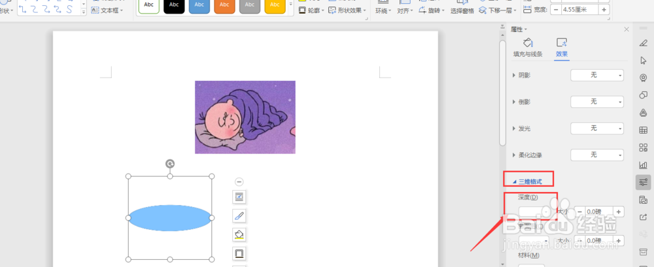This screenshot has height=267, width=654.
Task: Open the 对齐 align dropdown
Action: (x=405, y=11)
